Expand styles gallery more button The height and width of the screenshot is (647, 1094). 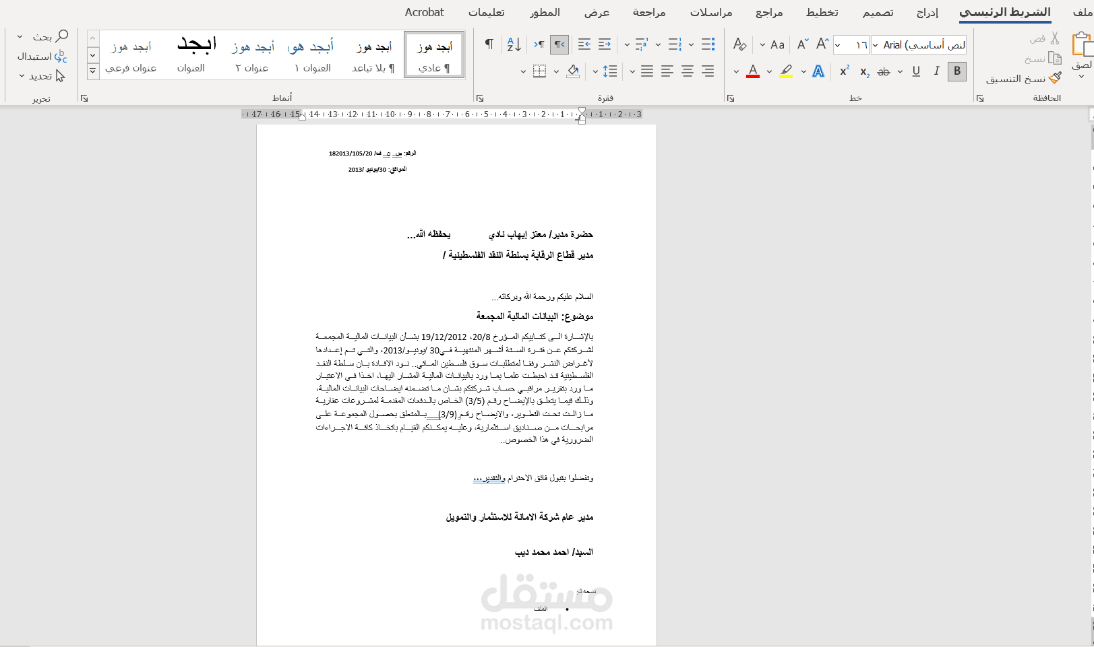[x=93, y=71]
